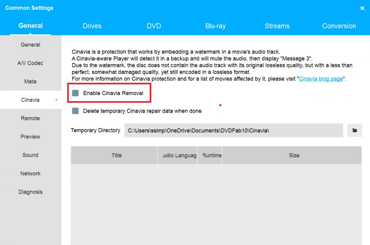370x245 pixels.
Task: Select the top General tab
Action: [x=30, y=25]
